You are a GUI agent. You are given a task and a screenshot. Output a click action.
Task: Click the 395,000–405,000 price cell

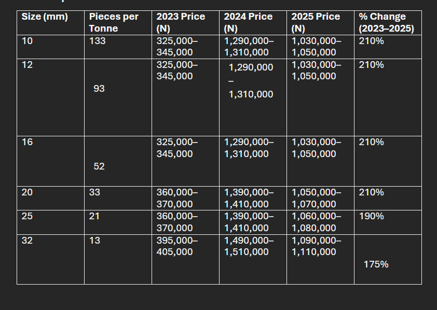(177, 246)
